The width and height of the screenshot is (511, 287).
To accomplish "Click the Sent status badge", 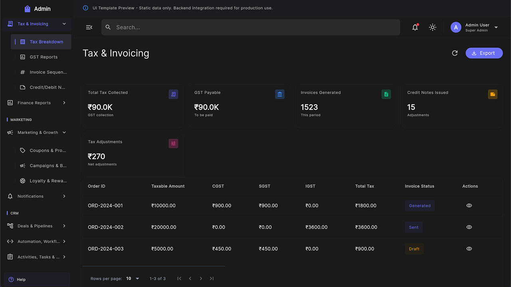I will [414, 227].
